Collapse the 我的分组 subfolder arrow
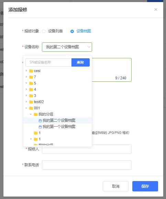Image resolution: width=166 pixels, height=199 pixels. click(31, 115)
